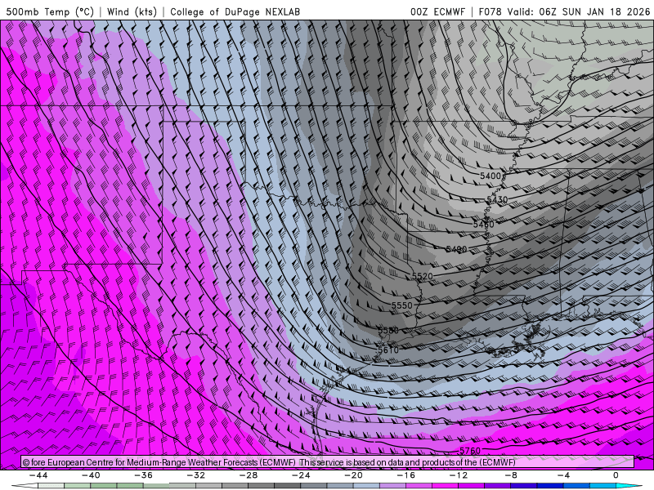This screenshot has width=654, height=490.
Task: Click the '00Z ECMWF' model run label
Action: point(437,11)
